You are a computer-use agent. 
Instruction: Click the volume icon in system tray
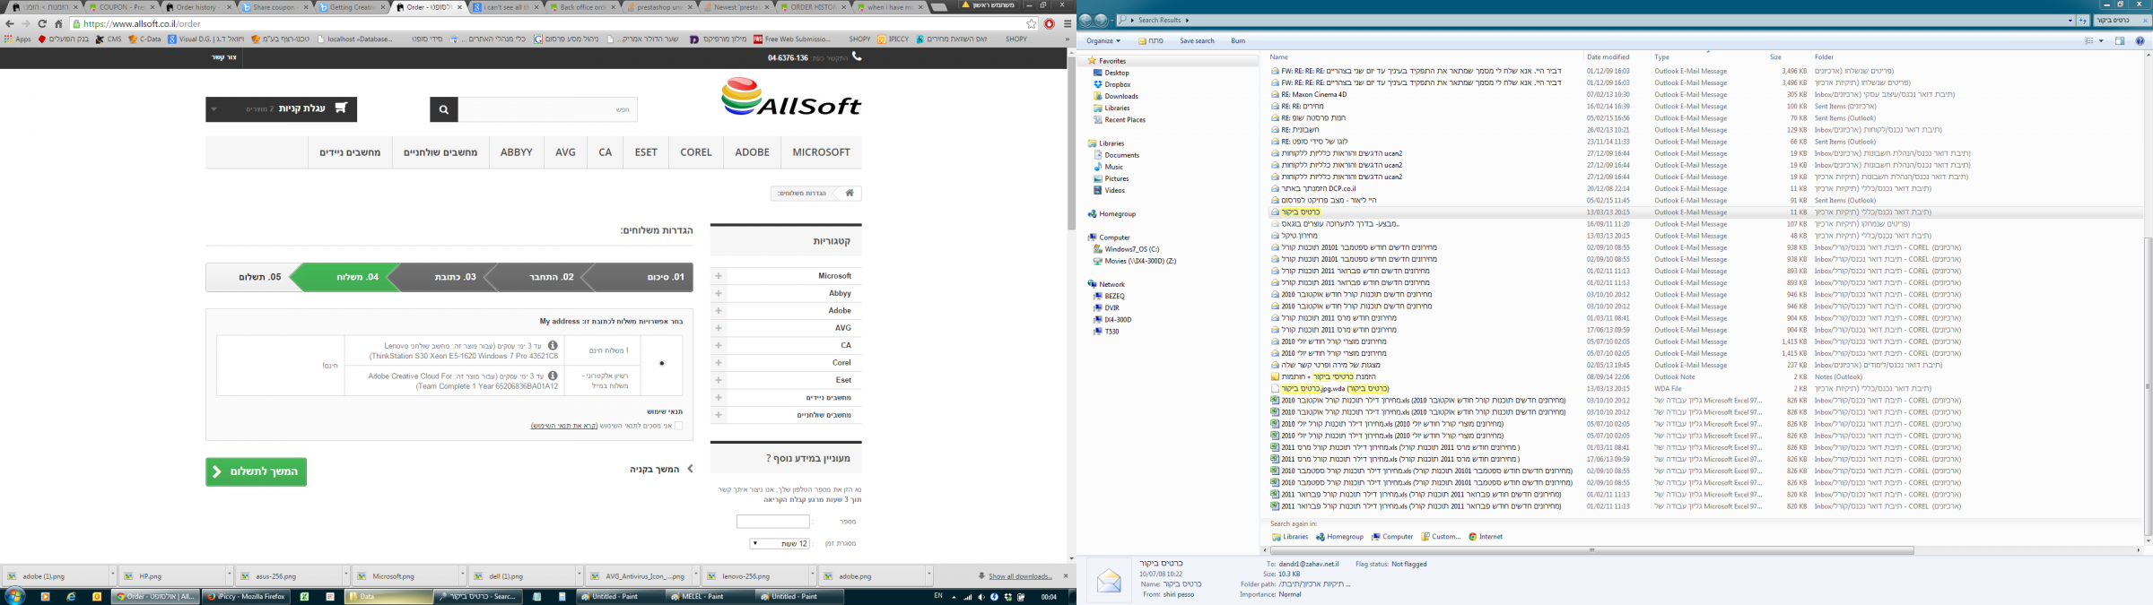[x=980, y=597]
